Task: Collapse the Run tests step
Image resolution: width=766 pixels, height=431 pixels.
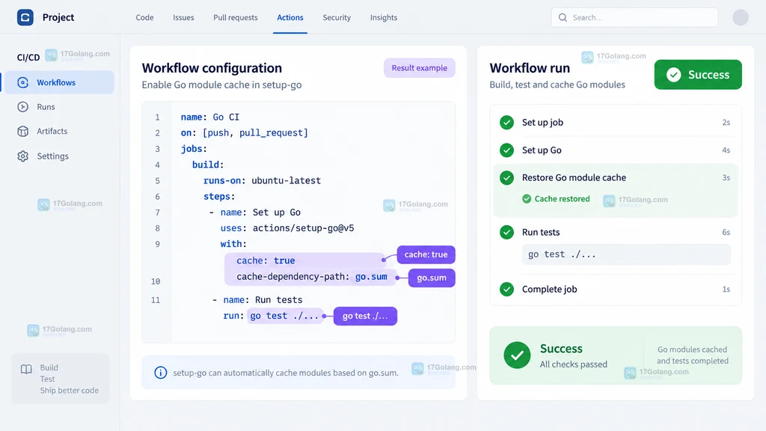Action: coord(615,232)
